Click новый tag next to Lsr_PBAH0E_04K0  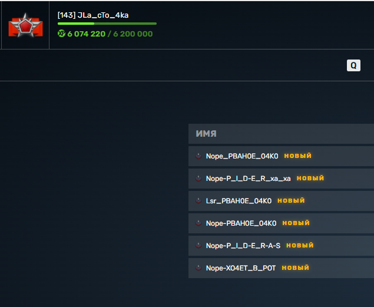291,200
